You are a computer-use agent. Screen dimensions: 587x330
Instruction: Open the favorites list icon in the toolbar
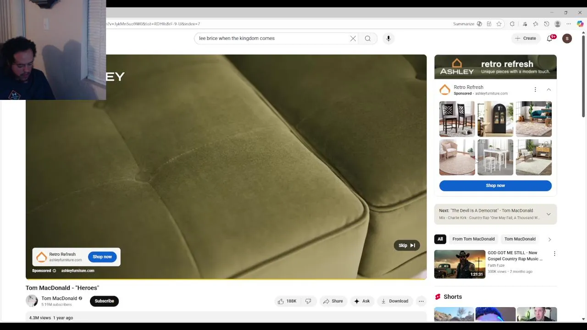[x=535, y=24]
